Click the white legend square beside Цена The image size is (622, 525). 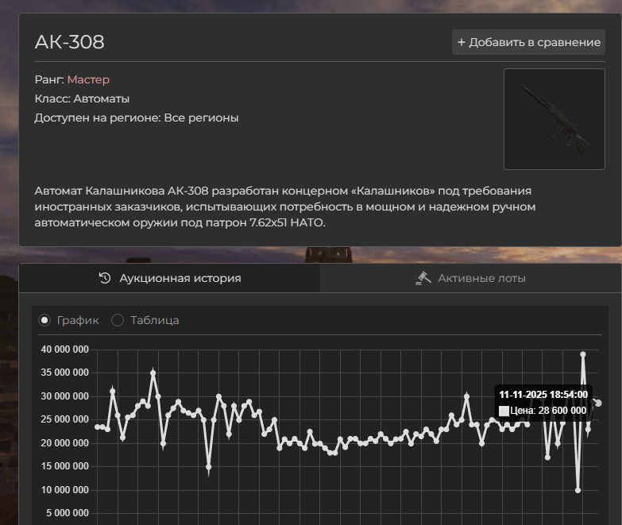click(504, 411)
